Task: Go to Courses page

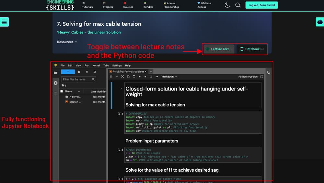Action: [128, 5]
